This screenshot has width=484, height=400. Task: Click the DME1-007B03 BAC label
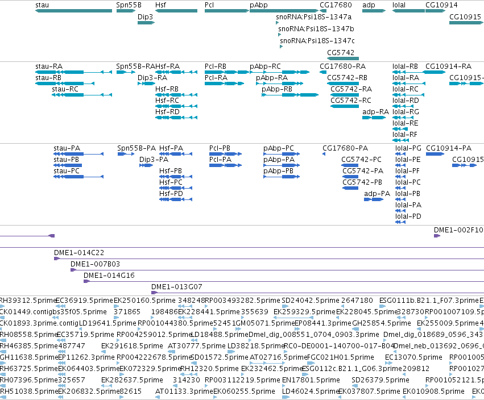point(95,264)
